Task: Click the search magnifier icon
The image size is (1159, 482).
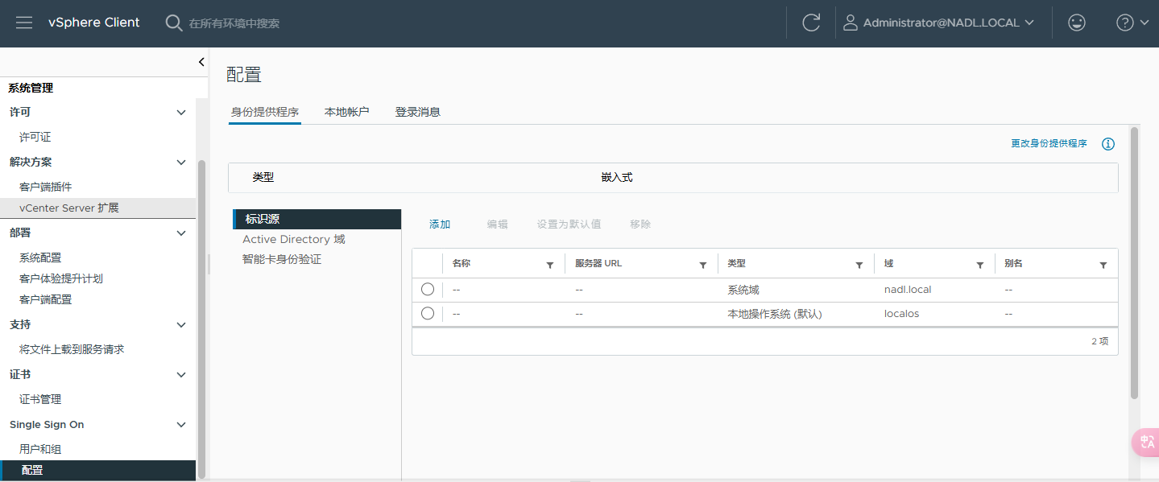Action: tap(173, 23)
